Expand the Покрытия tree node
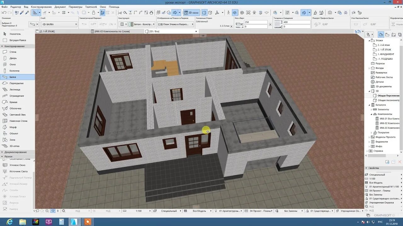 click(372, 132)
